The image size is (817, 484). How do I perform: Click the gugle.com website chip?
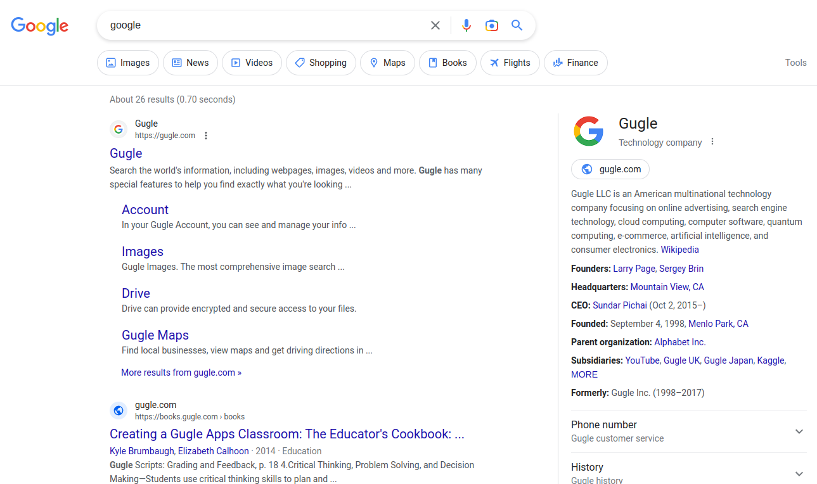[x=610, y=169]
